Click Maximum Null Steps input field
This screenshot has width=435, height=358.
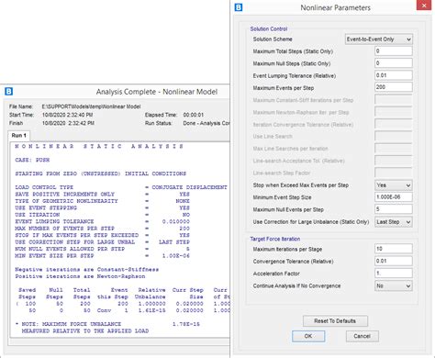pyautogui.click(x=394, y=63)
